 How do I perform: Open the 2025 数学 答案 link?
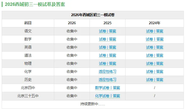tap(113, 39)
